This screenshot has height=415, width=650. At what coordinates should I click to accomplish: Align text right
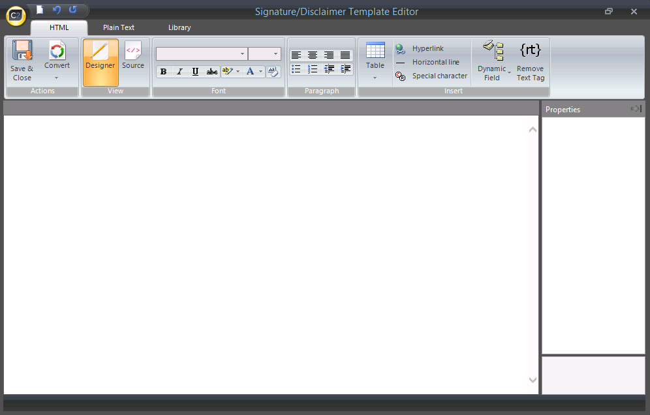pyautogui.click(x=329, y=55)
